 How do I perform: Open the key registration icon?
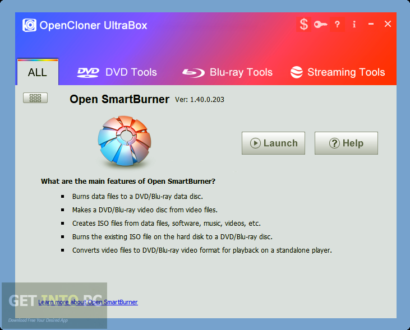point(321,25)
